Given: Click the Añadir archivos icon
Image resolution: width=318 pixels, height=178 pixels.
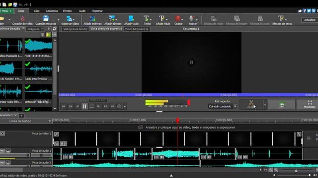Looking at the screenshot, I should 92,19.
